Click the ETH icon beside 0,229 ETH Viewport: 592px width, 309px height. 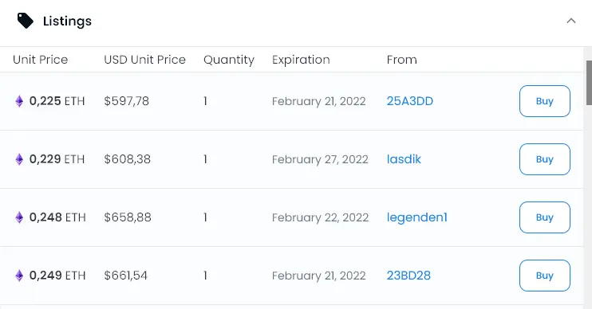(19, 159)
